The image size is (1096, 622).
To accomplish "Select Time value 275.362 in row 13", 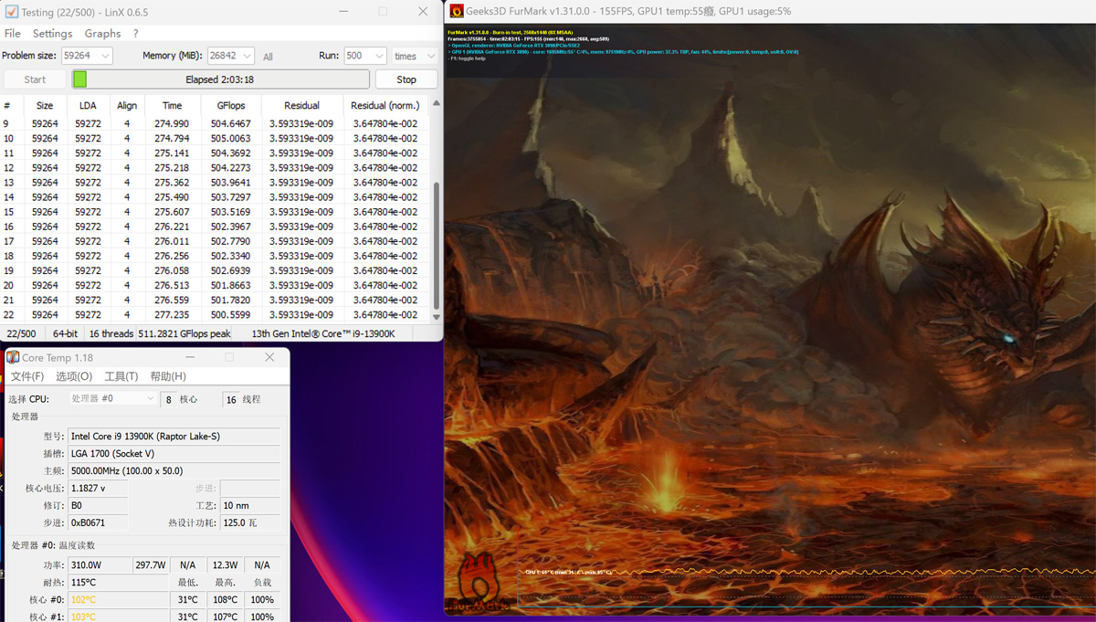I will point(172,182).
